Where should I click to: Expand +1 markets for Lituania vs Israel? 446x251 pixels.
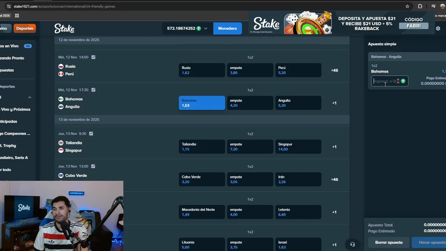click(334, 245)
